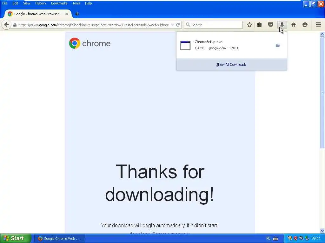Click the PL language indicator
The height and width of the screenshot is (243, 325).
[268, 239]
